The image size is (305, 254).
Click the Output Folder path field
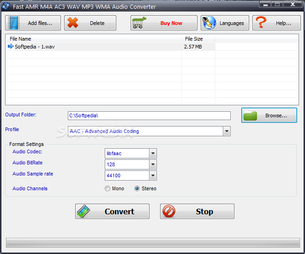(149, 115)
